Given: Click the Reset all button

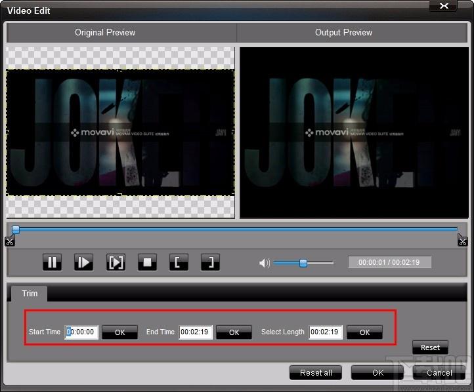Looking at the screenshot, I should pyautogui.click(x=316, y=372).
